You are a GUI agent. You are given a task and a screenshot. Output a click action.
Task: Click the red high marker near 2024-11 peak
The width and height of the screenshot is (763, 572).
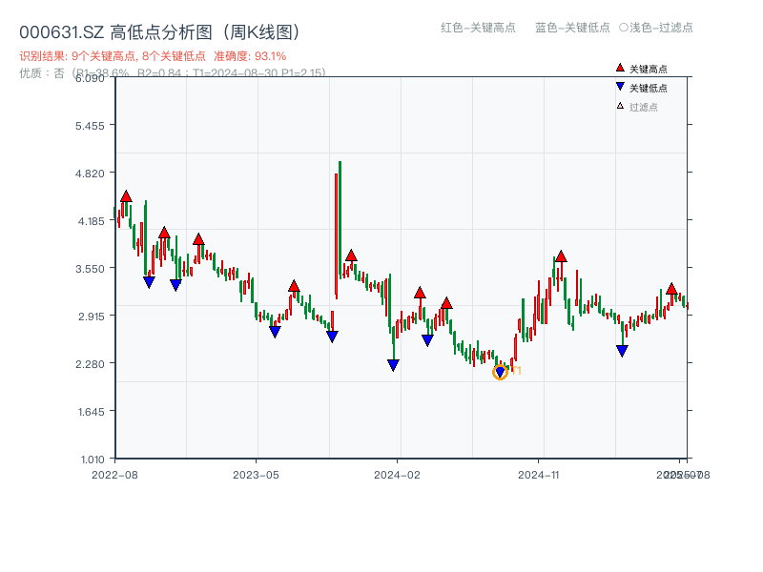click(562, 257)
